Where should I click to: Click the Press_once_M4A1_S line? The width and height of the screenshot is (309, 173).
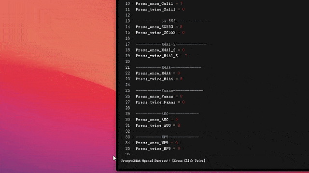160,50
